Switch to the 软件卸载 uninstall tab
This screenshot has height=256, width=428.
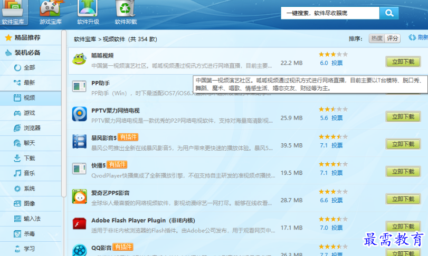[126, 13]
